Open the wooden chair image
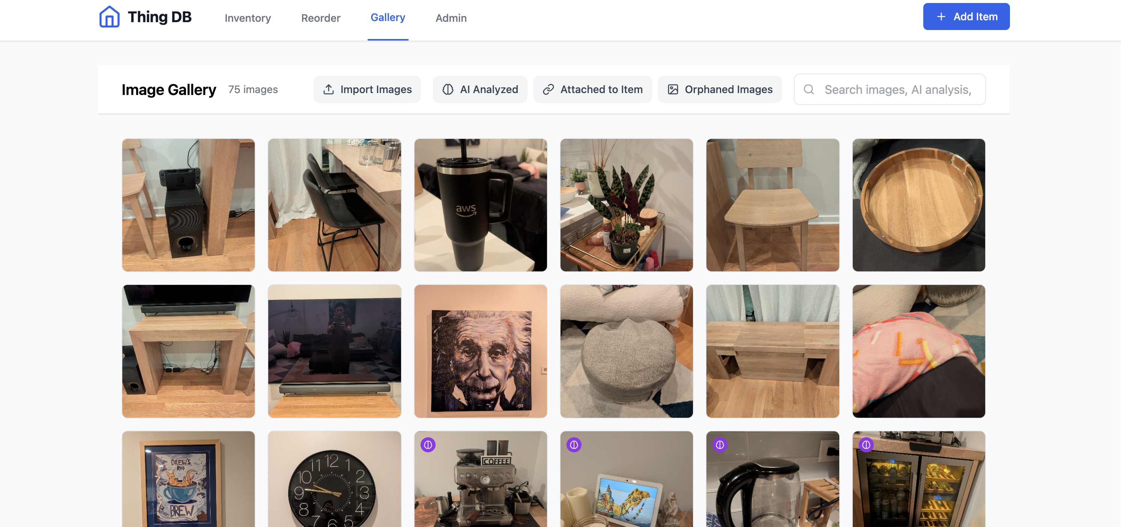 772,205
